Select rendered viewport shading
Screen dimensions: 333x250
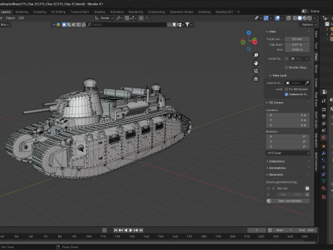point(309,18)
